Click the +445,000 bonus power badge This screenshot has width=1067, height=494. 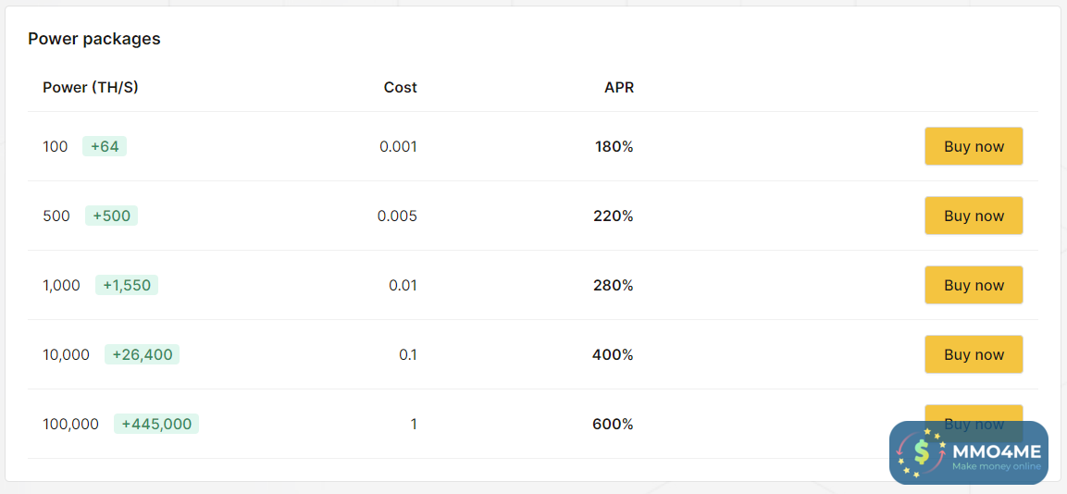tap(156, 424)
